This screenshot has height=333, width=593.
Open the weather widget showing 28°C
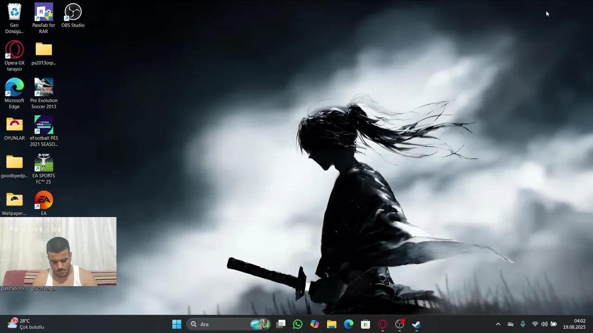coord(26,324)
